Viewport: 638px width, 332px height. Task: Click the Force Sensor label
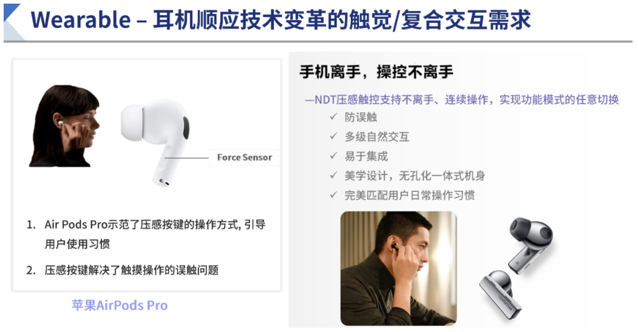[x=244, y=158]
